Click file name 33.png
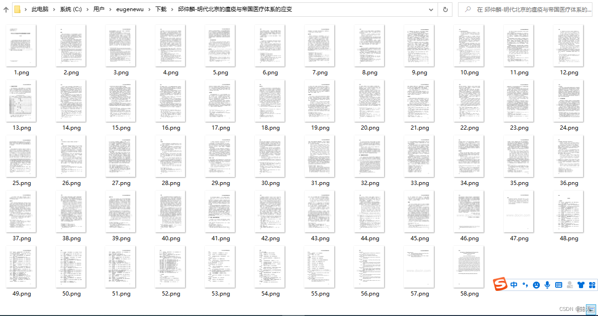The height and width of the screenshot is (316, 598). 420,183
